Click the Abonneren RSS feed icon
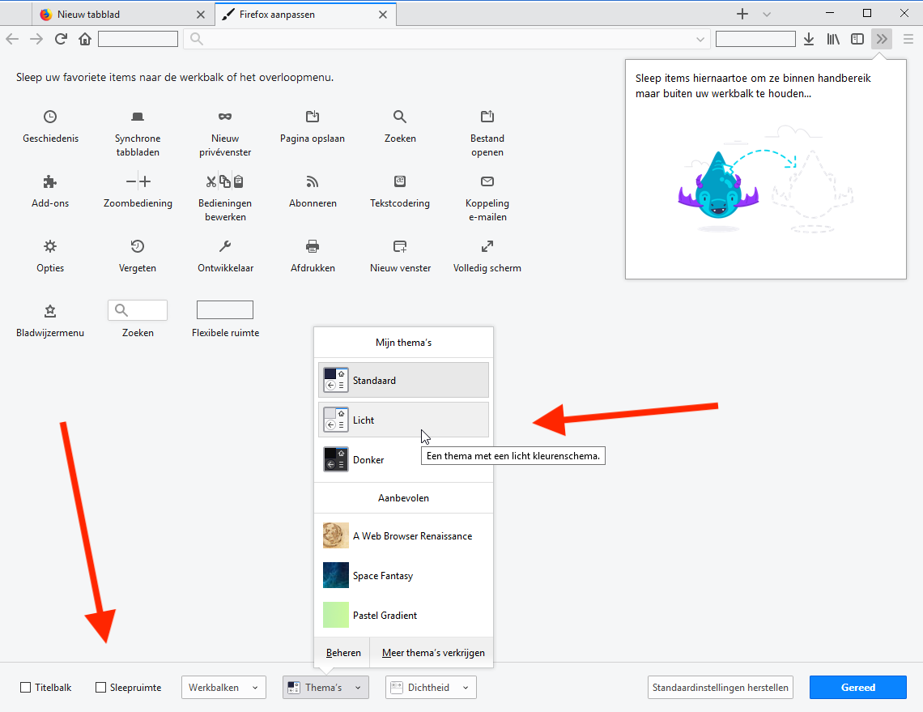 (313, 181)
